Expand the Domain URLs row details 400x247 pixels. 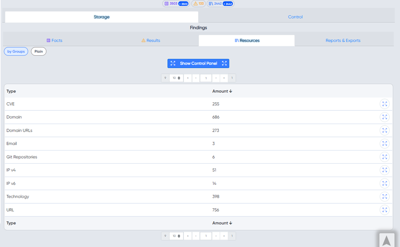click(384, 130)
